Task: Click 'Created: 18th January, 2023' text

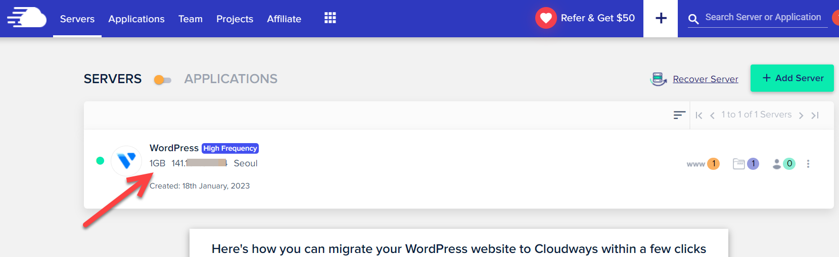Action: tap(200, 186)
